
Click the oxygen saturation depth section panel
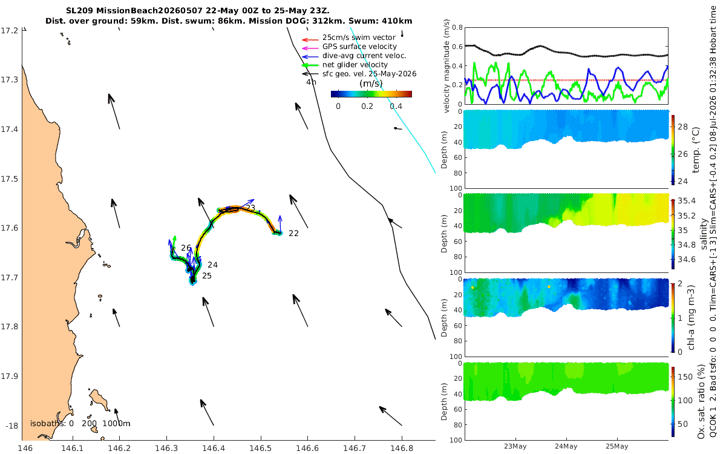566,401
